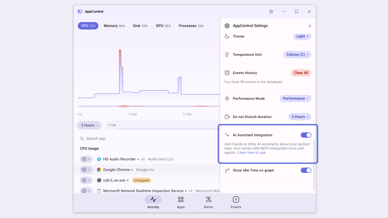Select the Performance Mode lightning icon
388x218 pixels.
[227, 98]
